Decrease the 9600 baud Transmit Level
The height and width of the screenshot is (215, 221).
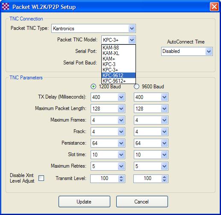165,180
